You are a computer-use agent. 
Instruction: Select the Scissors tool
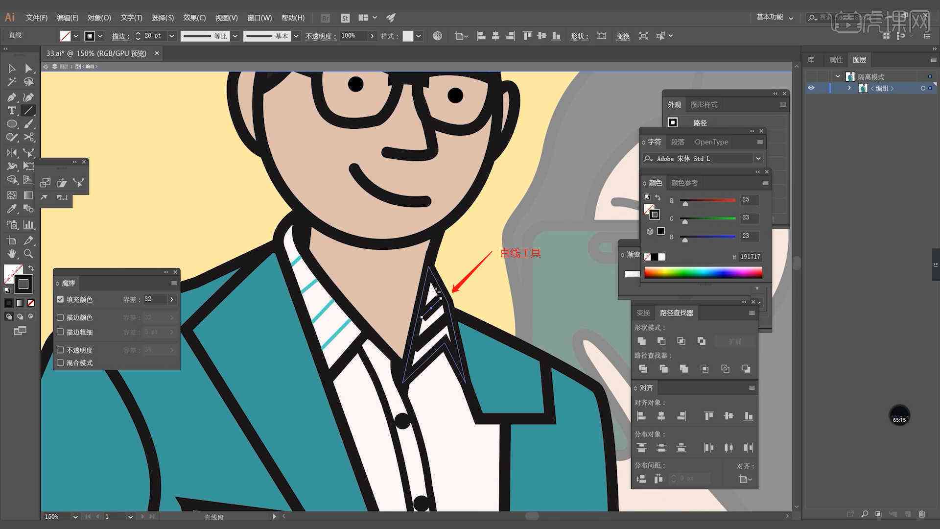click(29, 138)
